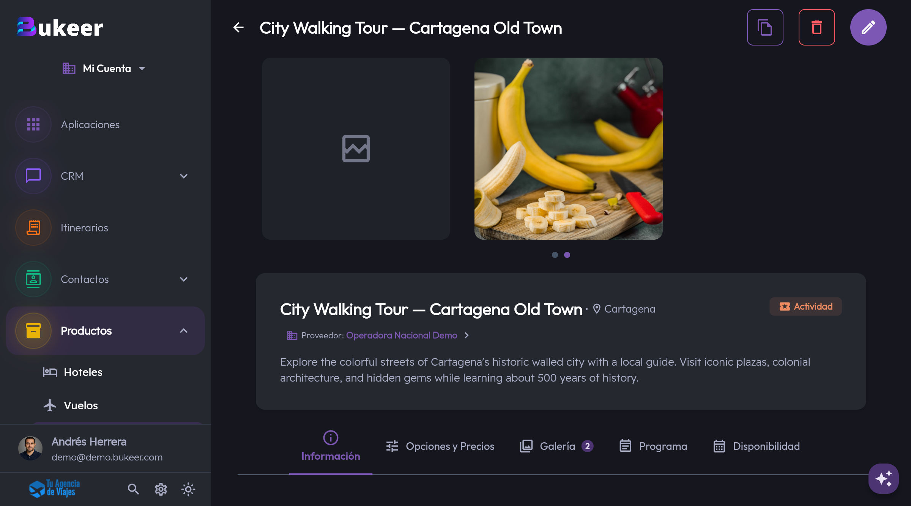Open the AI sparkle assistant button

click(883, 479)
